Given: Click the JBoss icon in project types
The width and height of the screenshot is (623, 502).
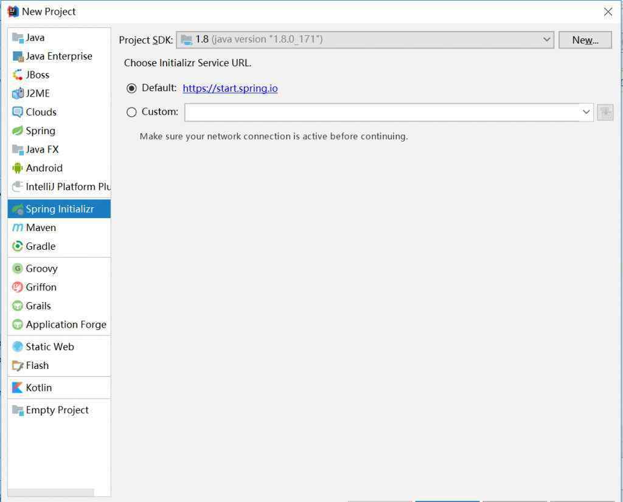Looking at the screenshot, I should pos(18,75).
